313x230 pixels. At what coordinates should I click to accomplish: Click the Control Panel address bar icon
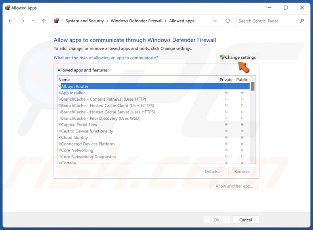tap(57, 21)
